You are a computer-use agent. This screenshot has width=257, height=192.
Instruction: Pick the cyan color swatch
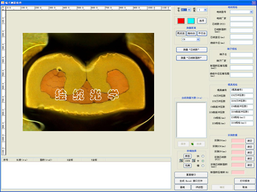pos(191,21)
